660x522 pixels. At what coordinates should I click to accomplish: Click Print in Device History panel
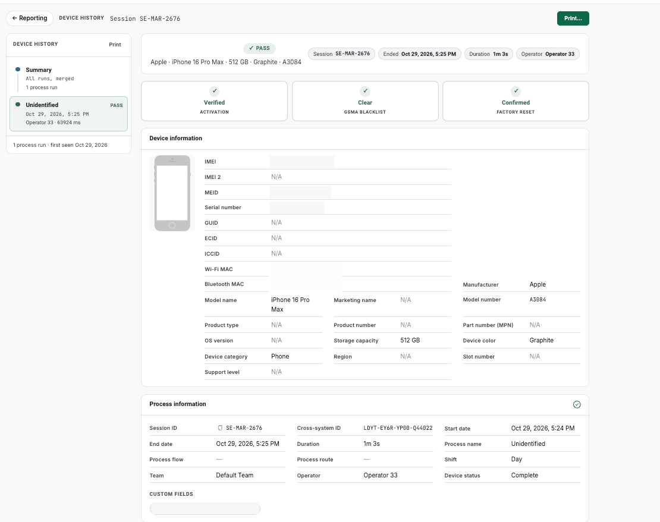(x=115, y=44)
